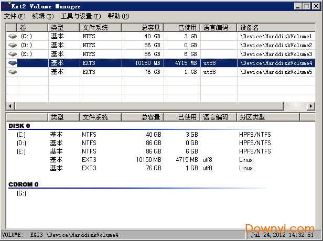Select \Device\HarddiskVolume5 cell
Screen dimensions: 323x241
click(276, 72)
